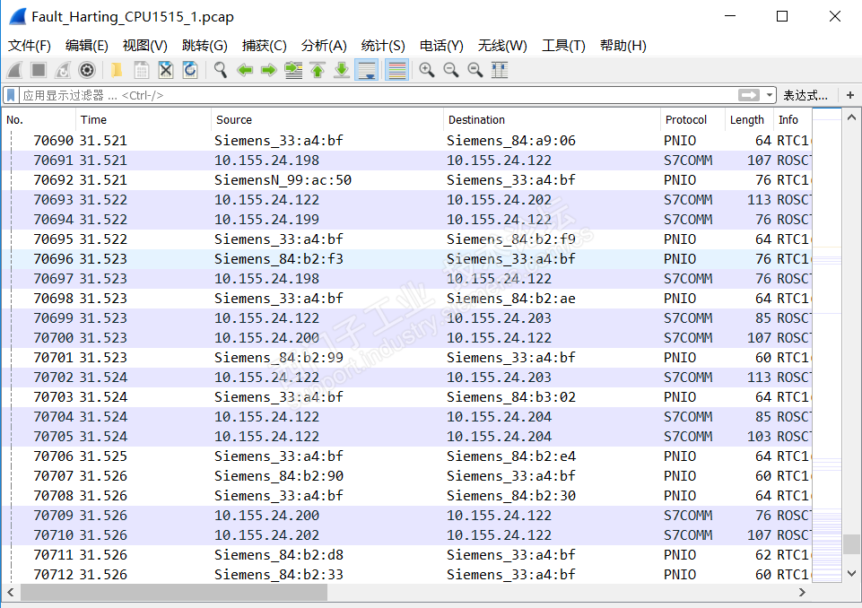Image resolution: width=862 pixels, height=608 pixels.
Task: Click the zoom in magnifier icon
Action: pos(427,70)
